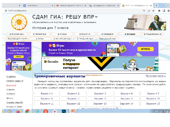Open training Вариант 15
This screenshot has height=127, width=170.
coord(153,103)
